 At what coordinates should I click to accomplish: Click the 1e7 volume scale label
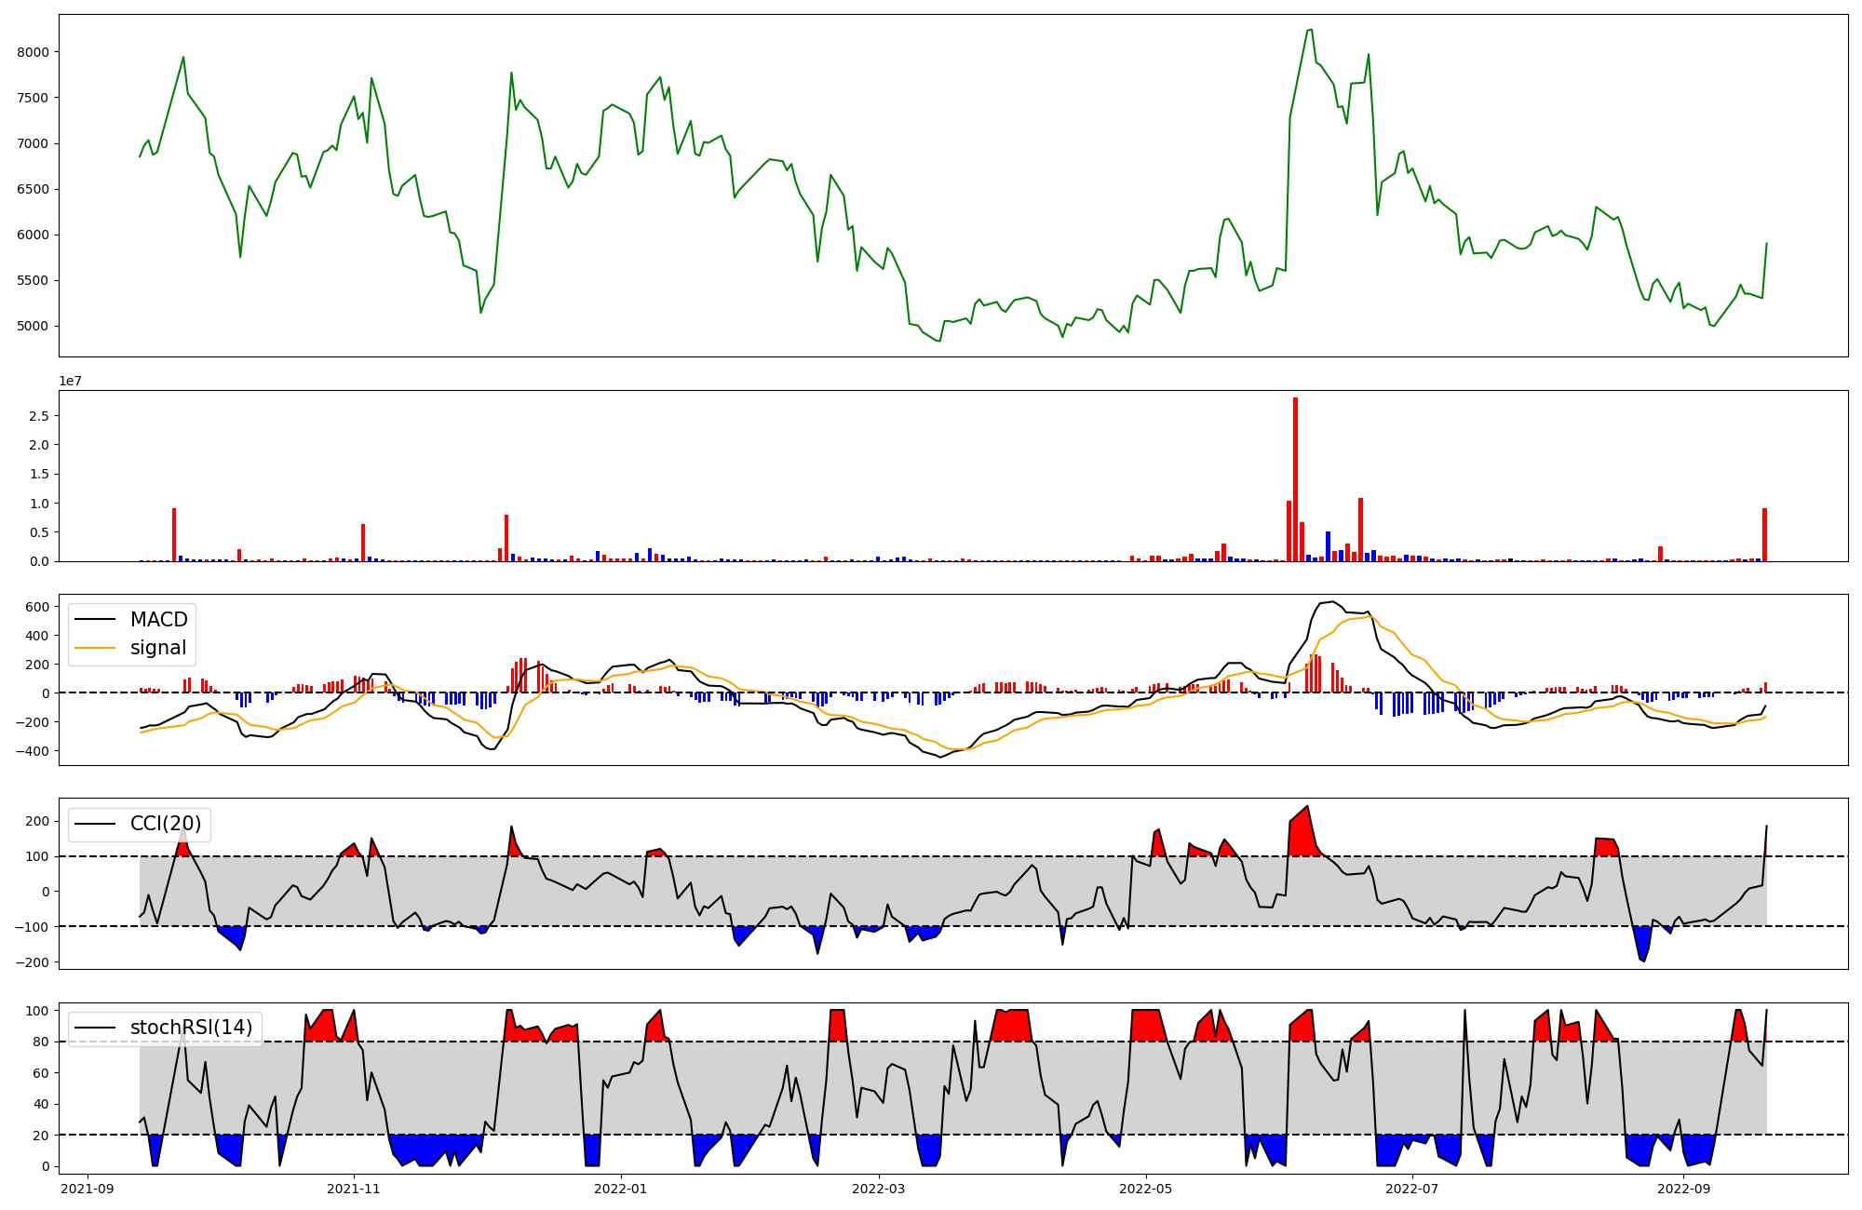(x=72, y=381)
